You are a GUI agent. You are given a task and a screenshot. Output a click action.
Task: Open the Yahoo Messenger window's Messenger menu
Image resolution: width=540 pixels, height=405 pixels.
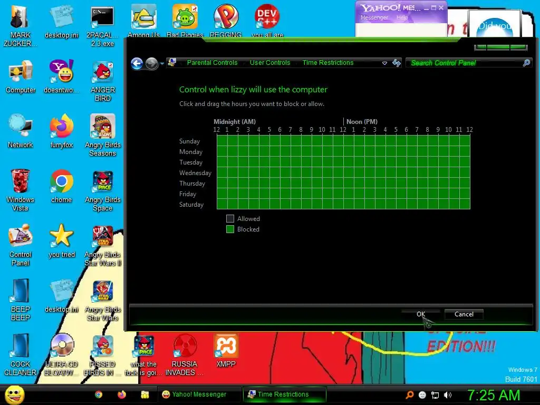click(x=374, y=17)
